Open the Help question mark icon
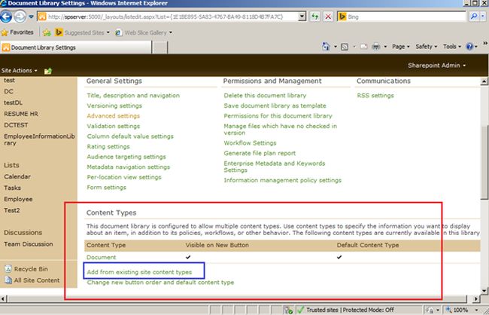489x315 pixels. [469, 47]
